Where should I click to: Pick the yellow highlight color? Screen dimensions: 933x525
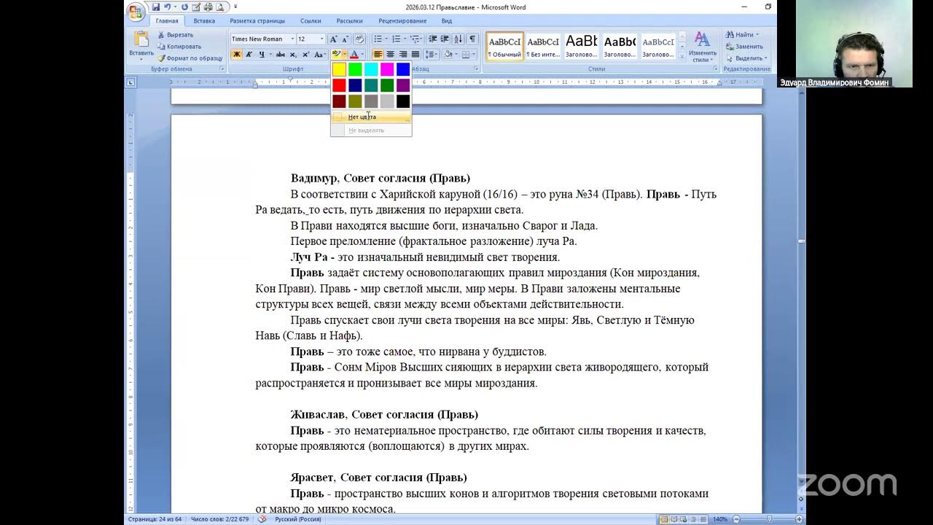[339, 69]
